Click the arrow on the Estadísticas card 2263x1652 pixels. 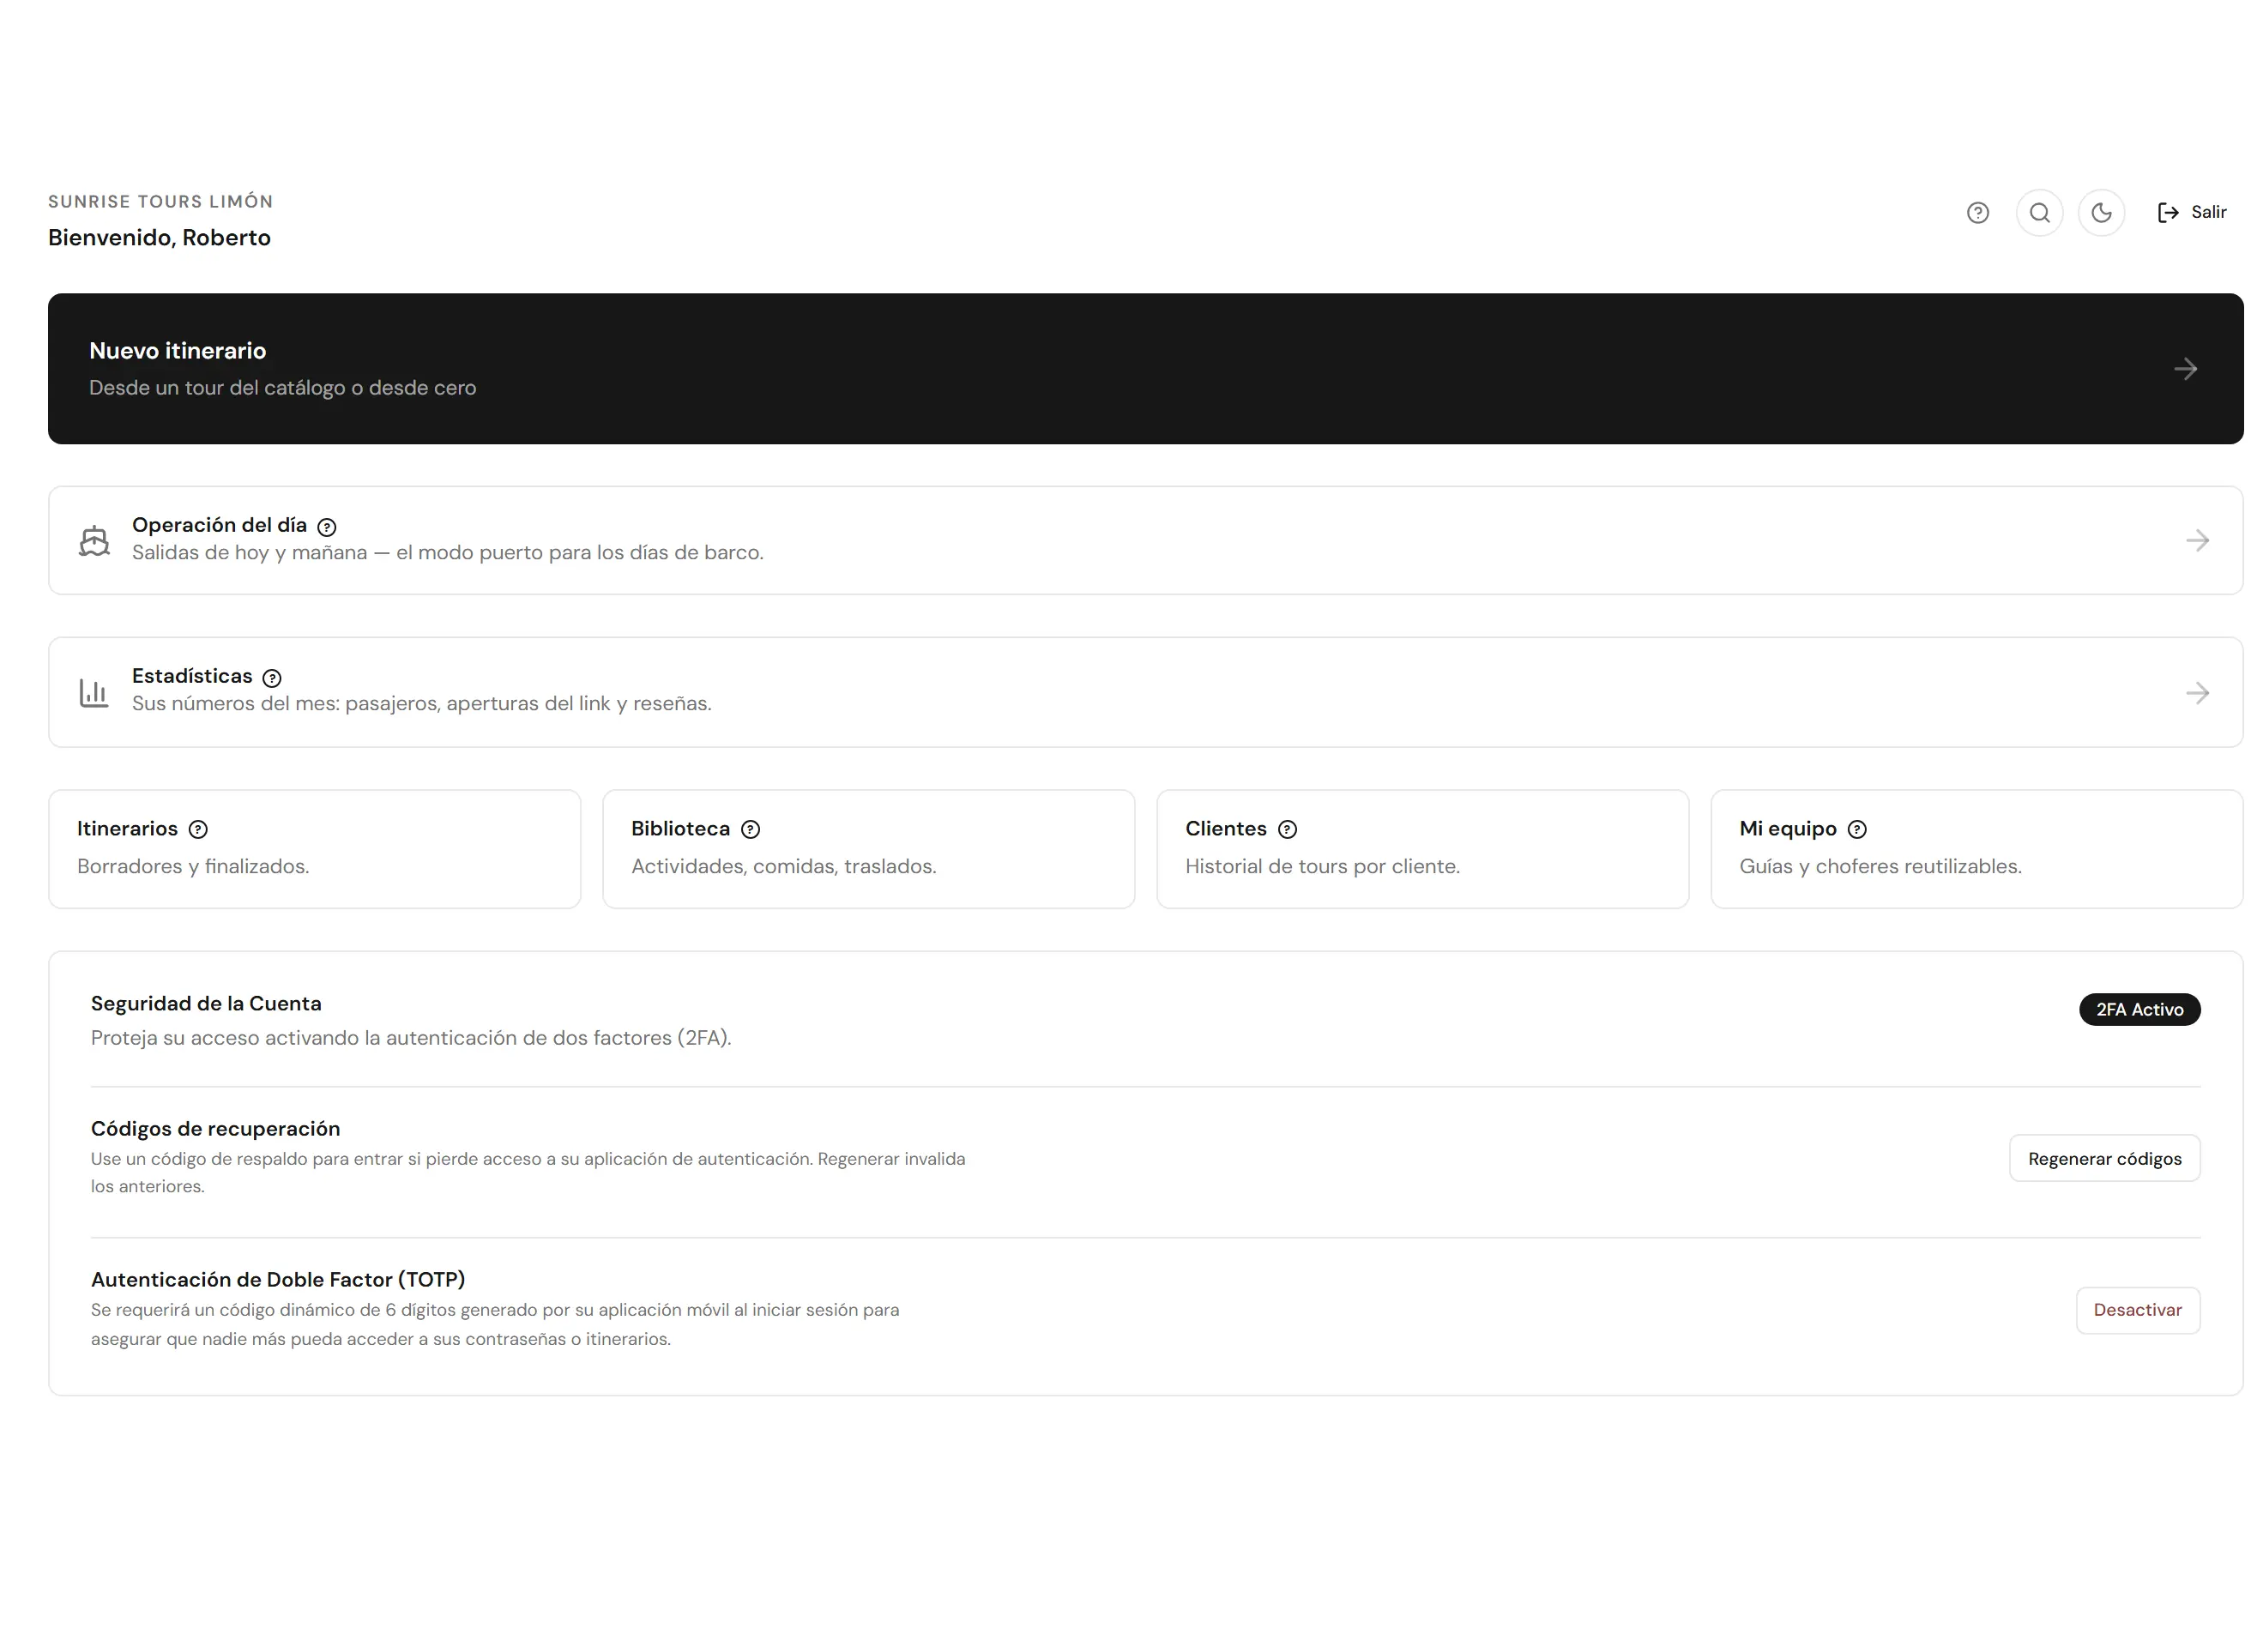2197,693
